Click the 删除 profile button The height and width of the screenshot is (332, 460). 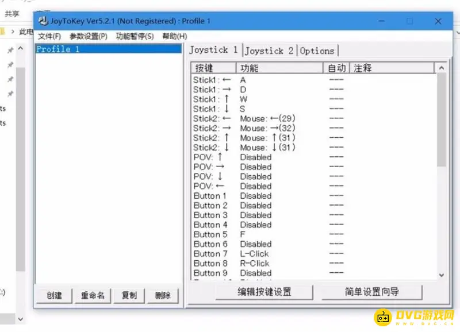[163, 295]
